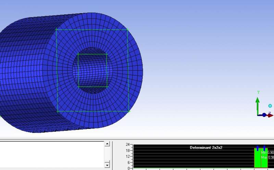Click the cyan isometric view ball near triad
The image size is (274, 170).
(x=270, y=106)
